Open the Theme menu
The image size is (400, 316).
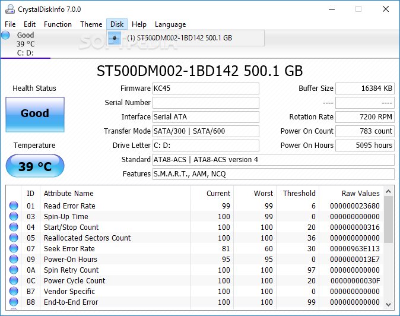(x=91, y=24)
